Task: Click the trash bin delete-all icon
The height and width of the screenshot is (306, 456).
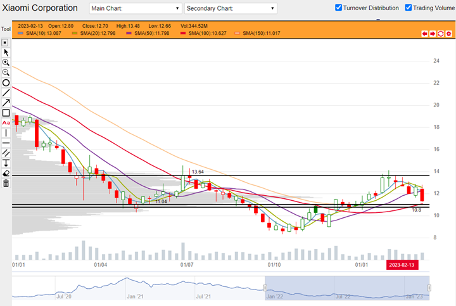Action: click(6, 183)
